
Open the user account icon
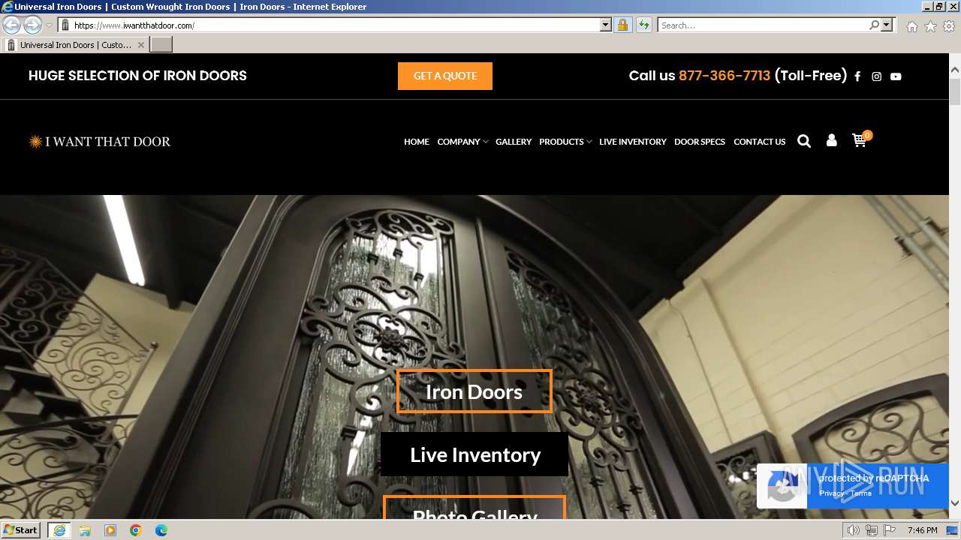click(831, 140)
